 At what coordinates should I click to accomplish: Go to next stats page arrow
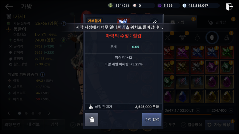[x=49, y=113]
